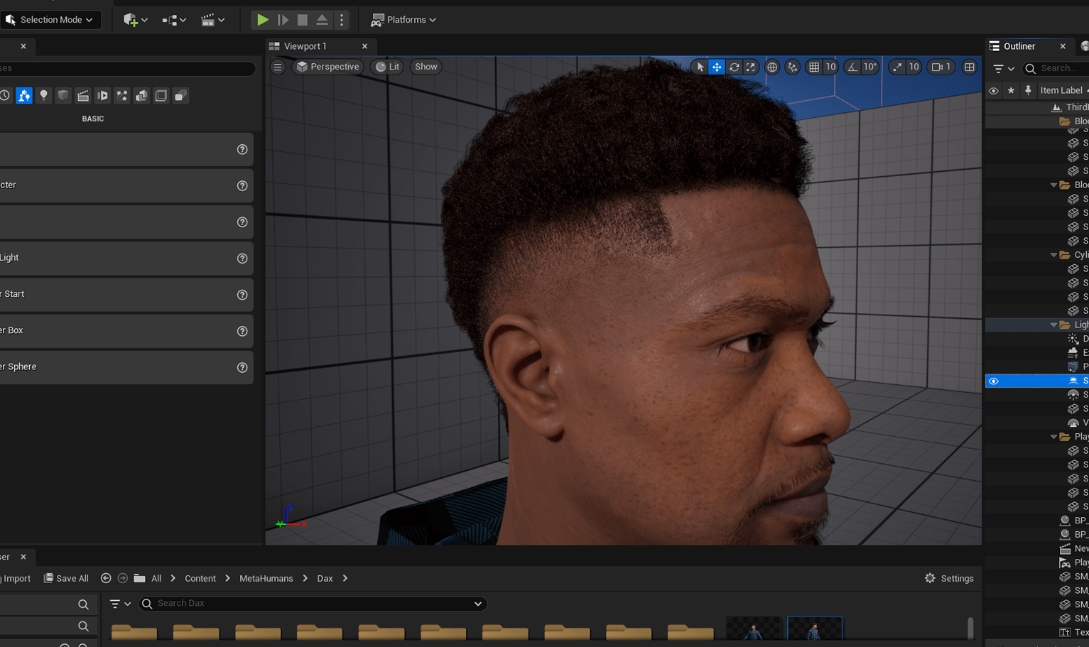Open the Dax character thumbnail in content browser
The image size is (1089, 647).
[x=814, y=628]
